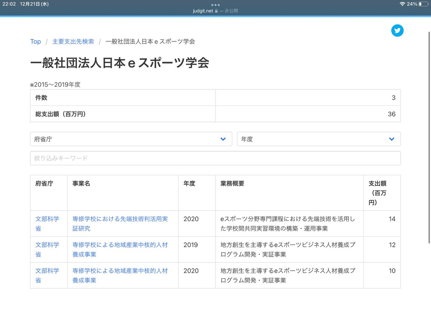Click the 2019 専修学校による地域産業中核的人材養成事業 link
Screen dimensions: 431x323
pyautogui.click(x=120, y=249)
